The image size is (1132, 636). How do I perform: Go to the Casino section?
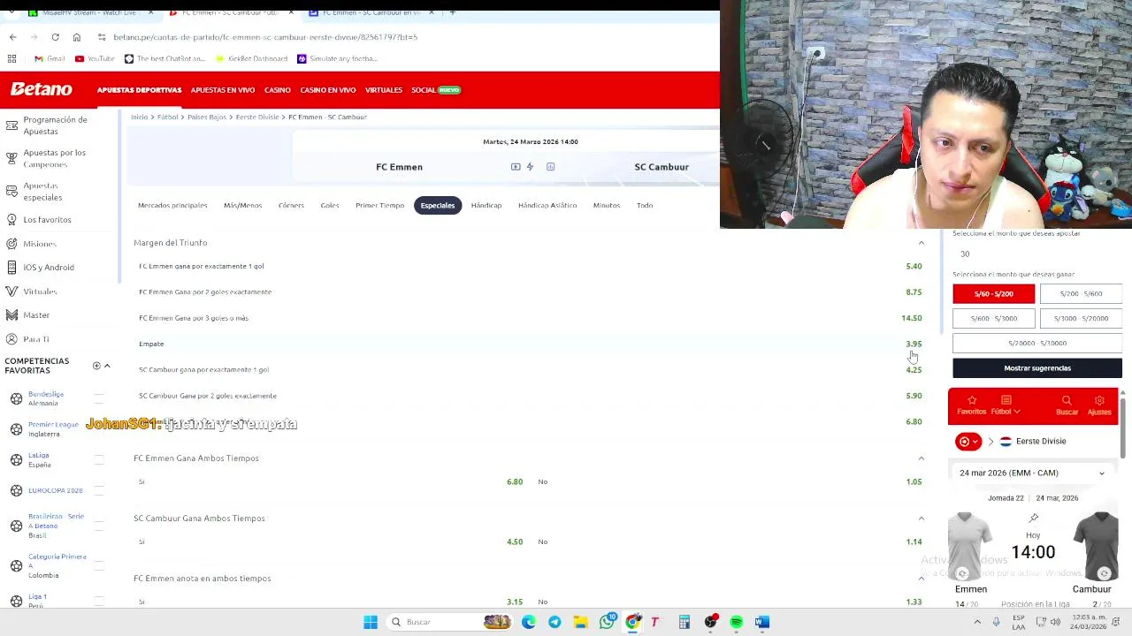[277, 90]
